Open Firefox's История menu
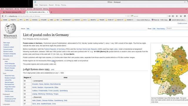188x106 pixels. [x=23, y=9]
